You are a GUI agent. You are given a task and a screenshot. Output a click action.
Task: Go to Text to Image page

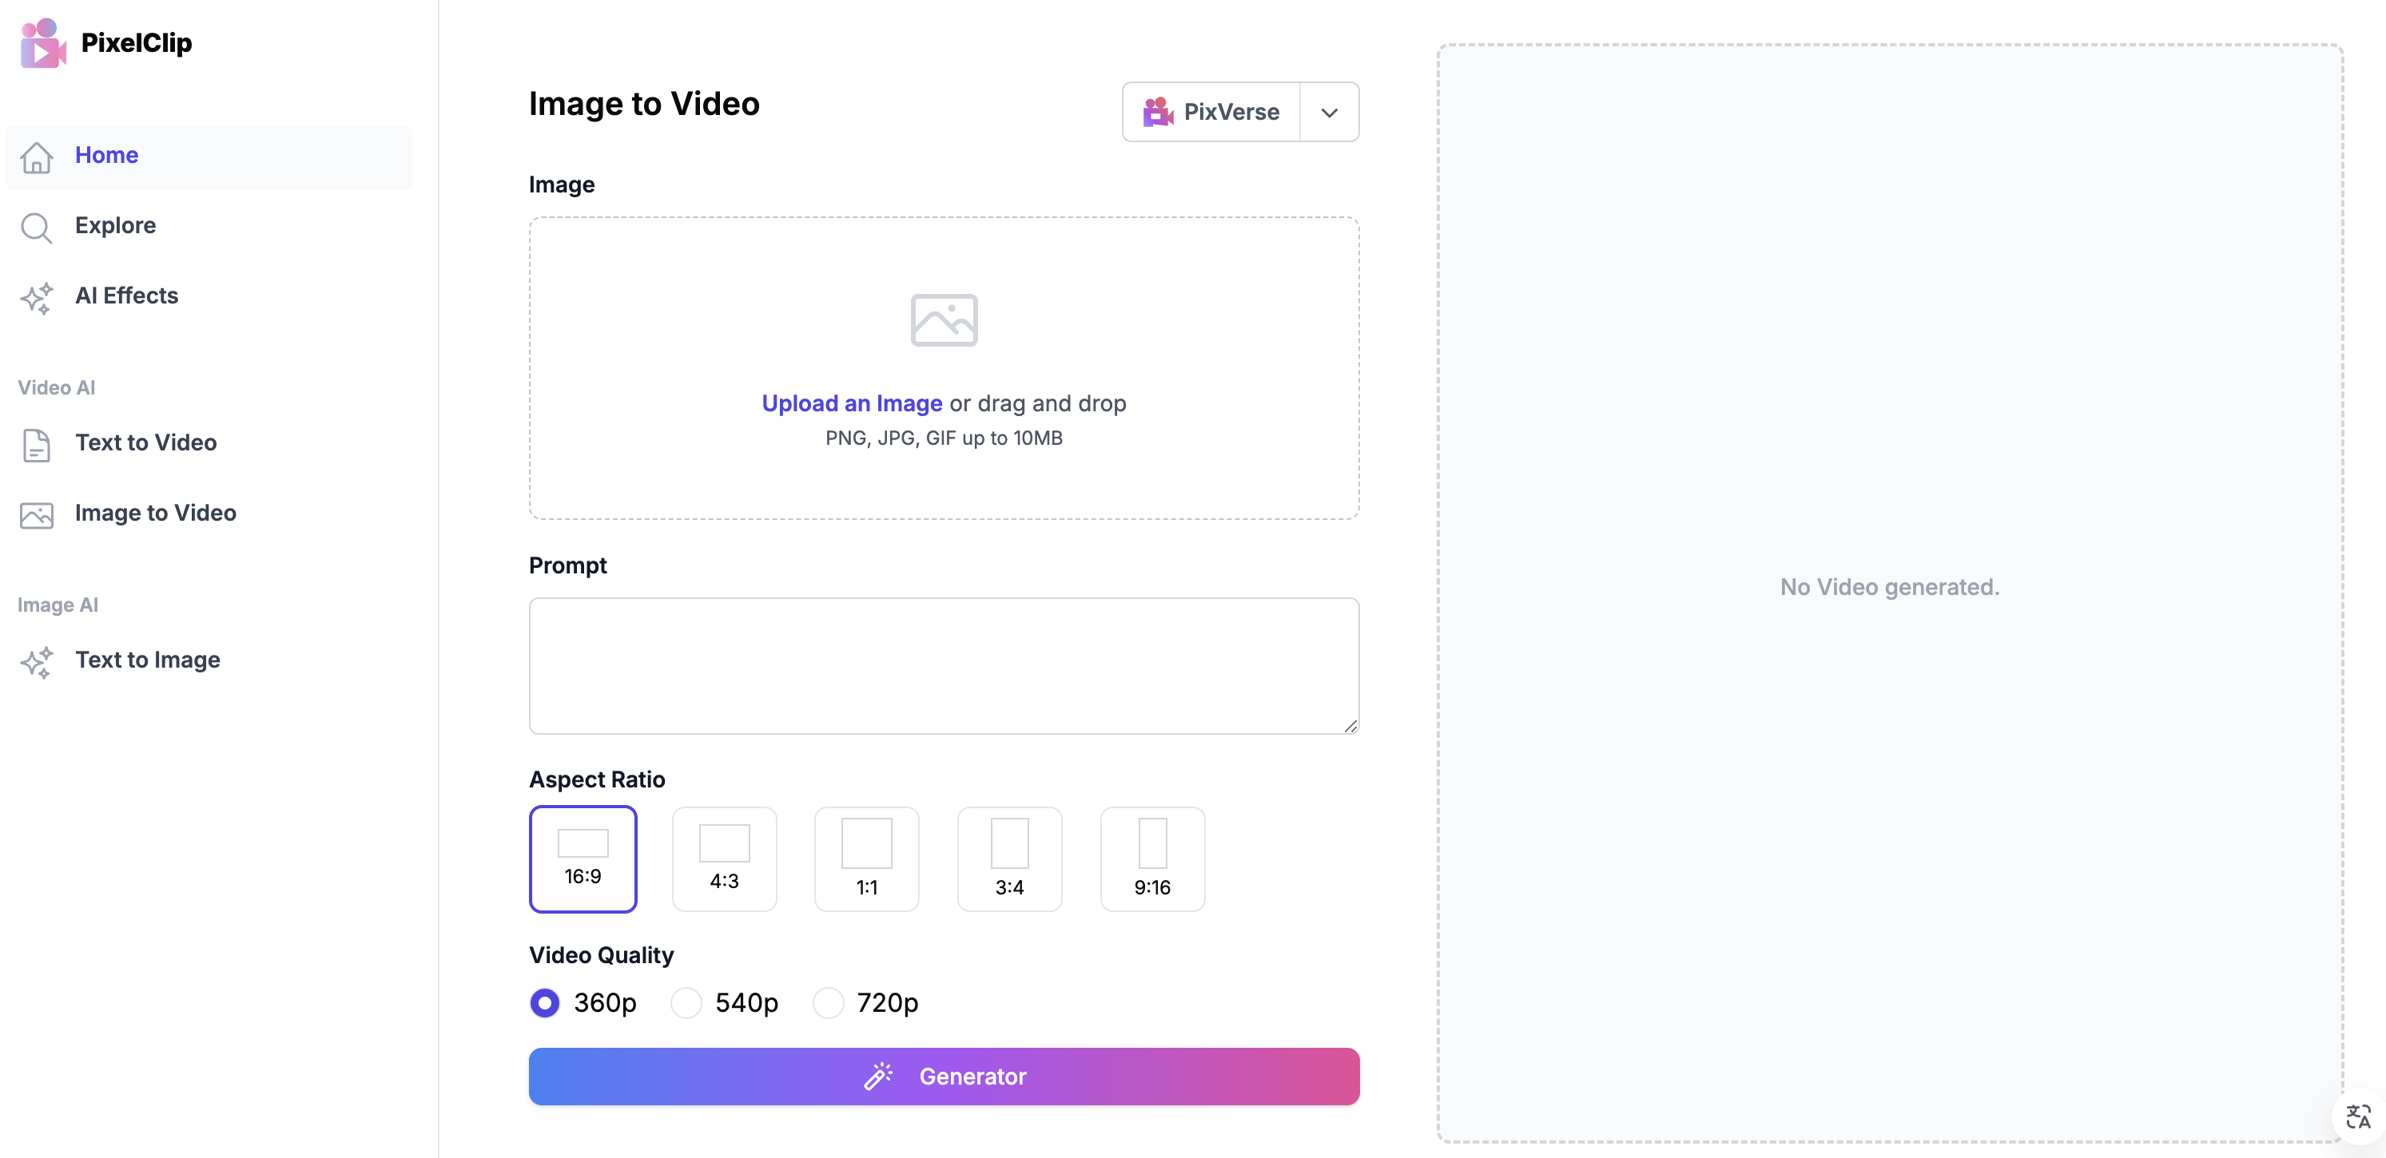(147, 660)
